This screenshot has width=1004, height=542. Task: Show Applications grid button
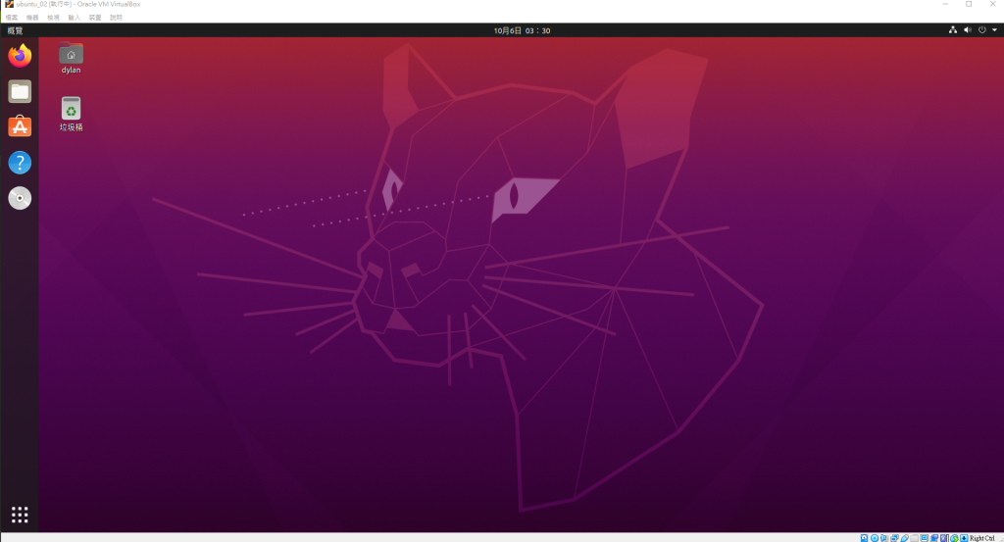coord(20,515)
